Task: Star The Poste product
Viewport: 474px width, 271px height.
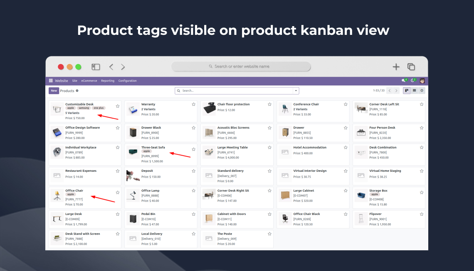Action: 269,234
